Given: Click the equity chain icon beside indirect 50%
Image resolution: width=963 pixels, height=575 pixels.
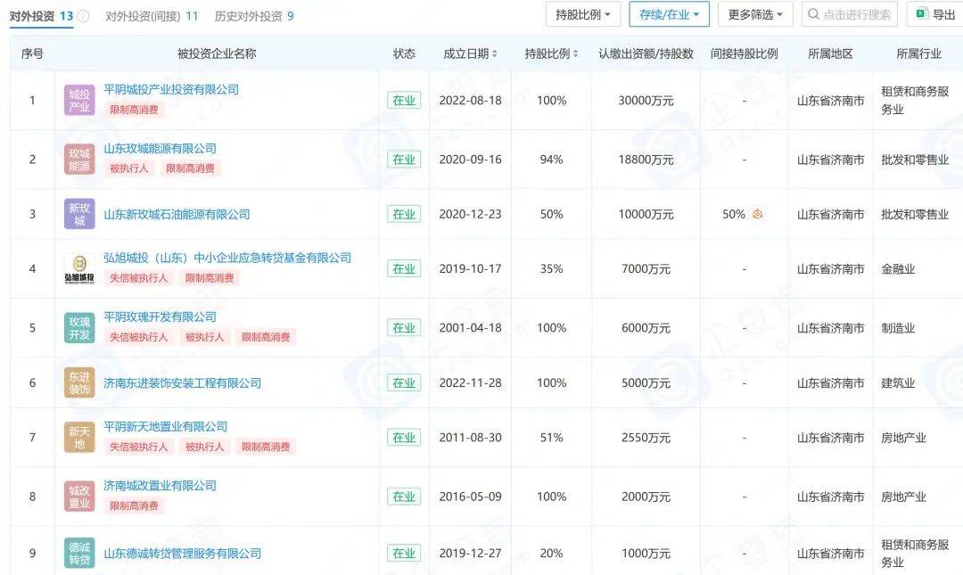Looking at the screenshot, I should point(757,214).
